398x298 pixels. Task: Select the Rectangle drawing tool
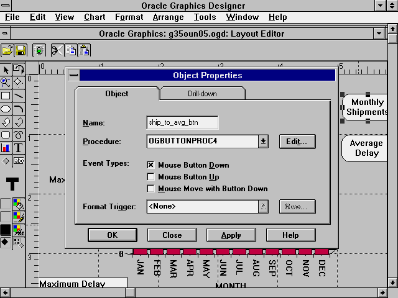(x=6, y=96)
